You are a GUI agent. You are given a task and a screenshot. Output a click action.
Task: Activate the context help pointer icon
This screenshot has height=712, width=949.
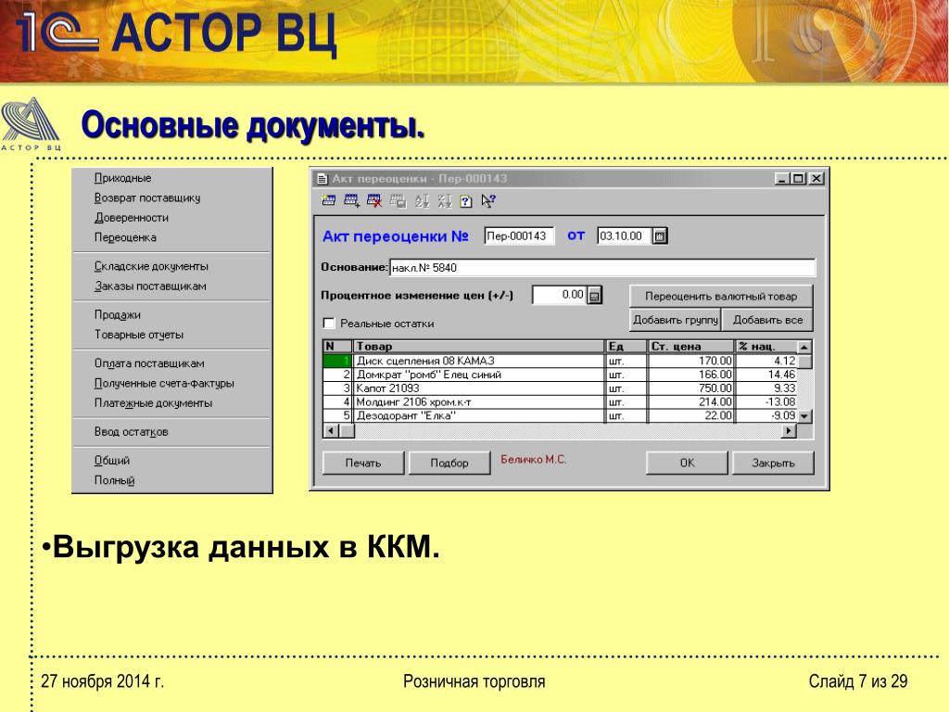click(x=488, y=200)
